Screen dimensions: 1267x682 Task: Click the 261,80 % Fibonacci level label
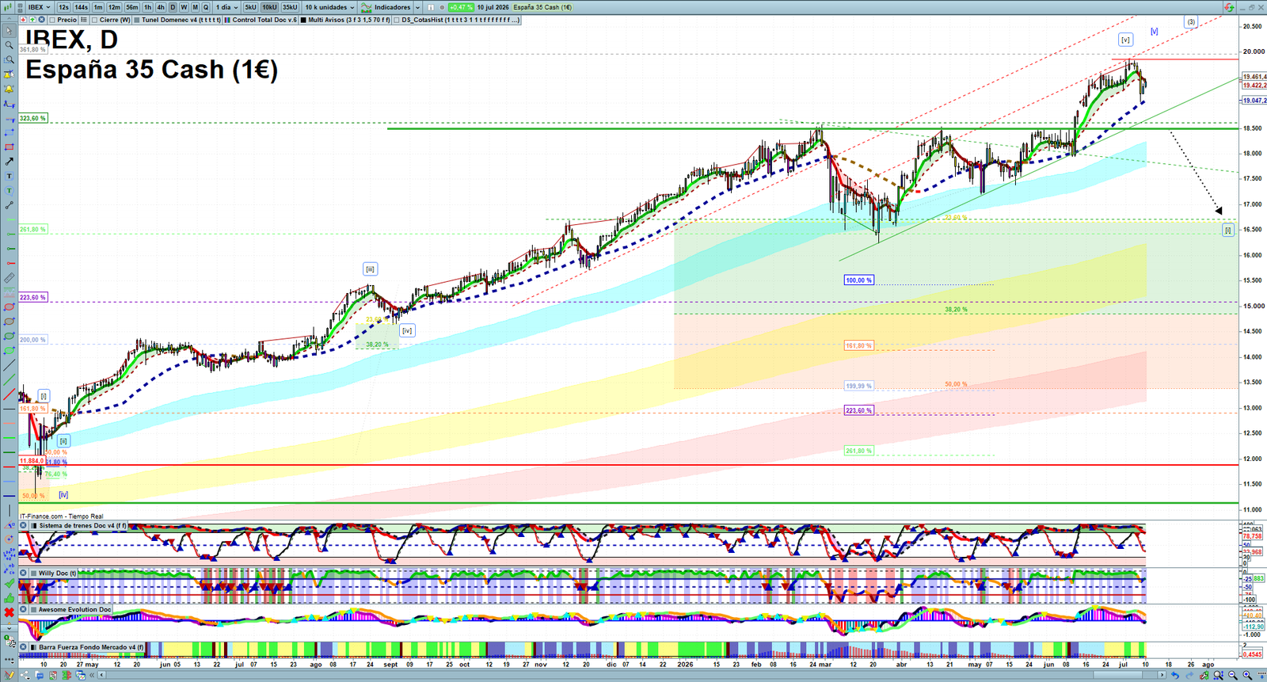coord(32,229)
